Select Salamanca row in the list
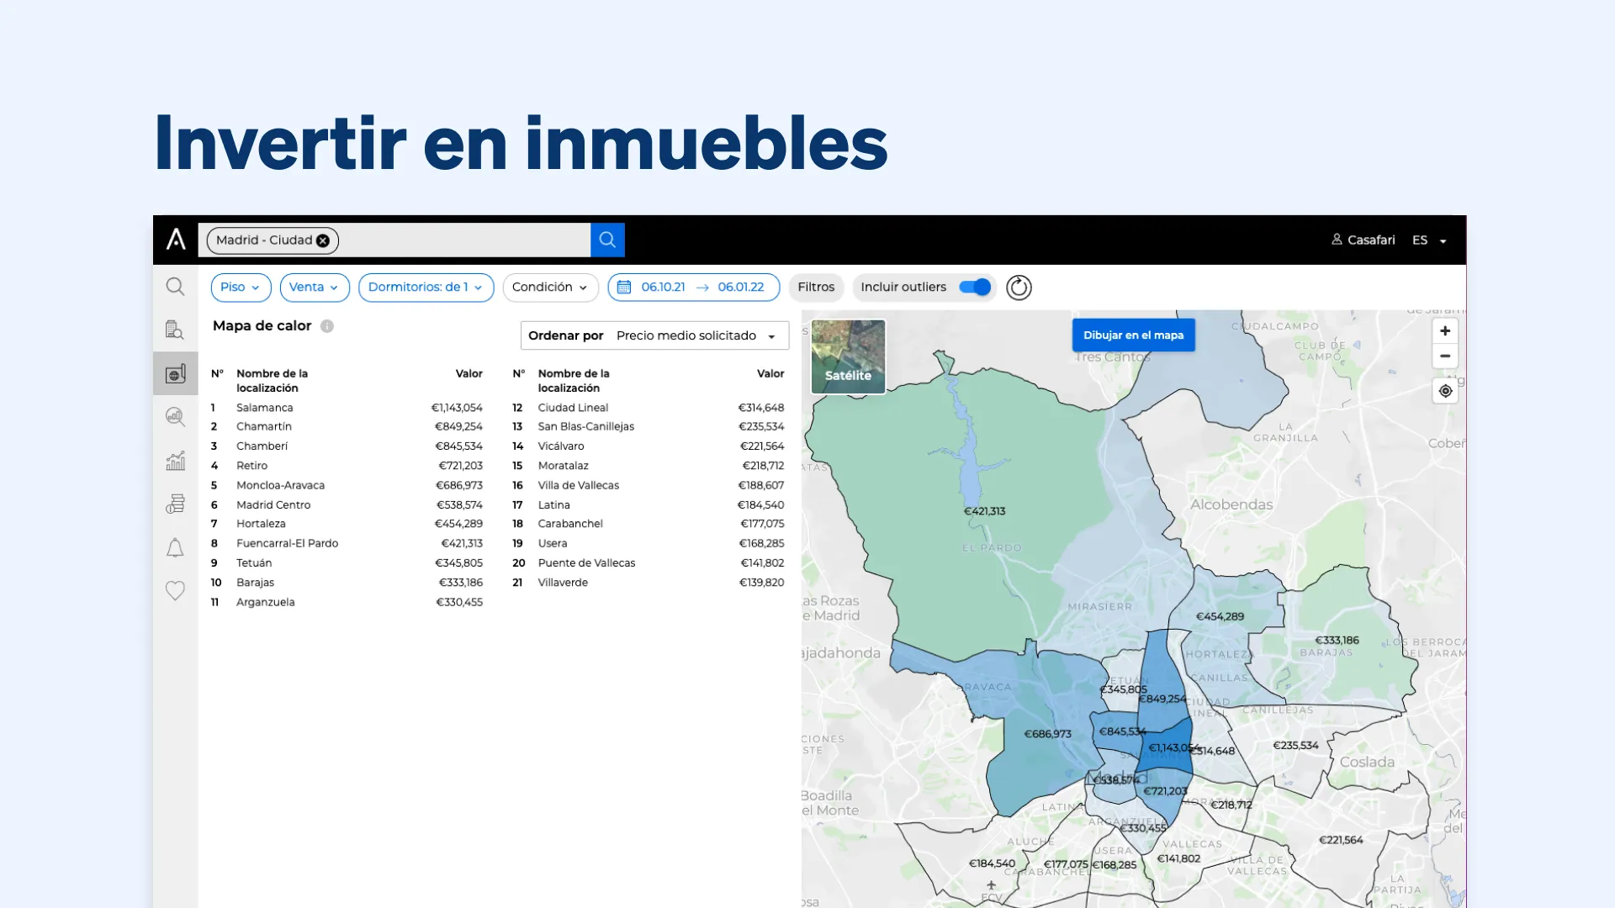This screenshot has width=1615, height=908. pos(347,408)
